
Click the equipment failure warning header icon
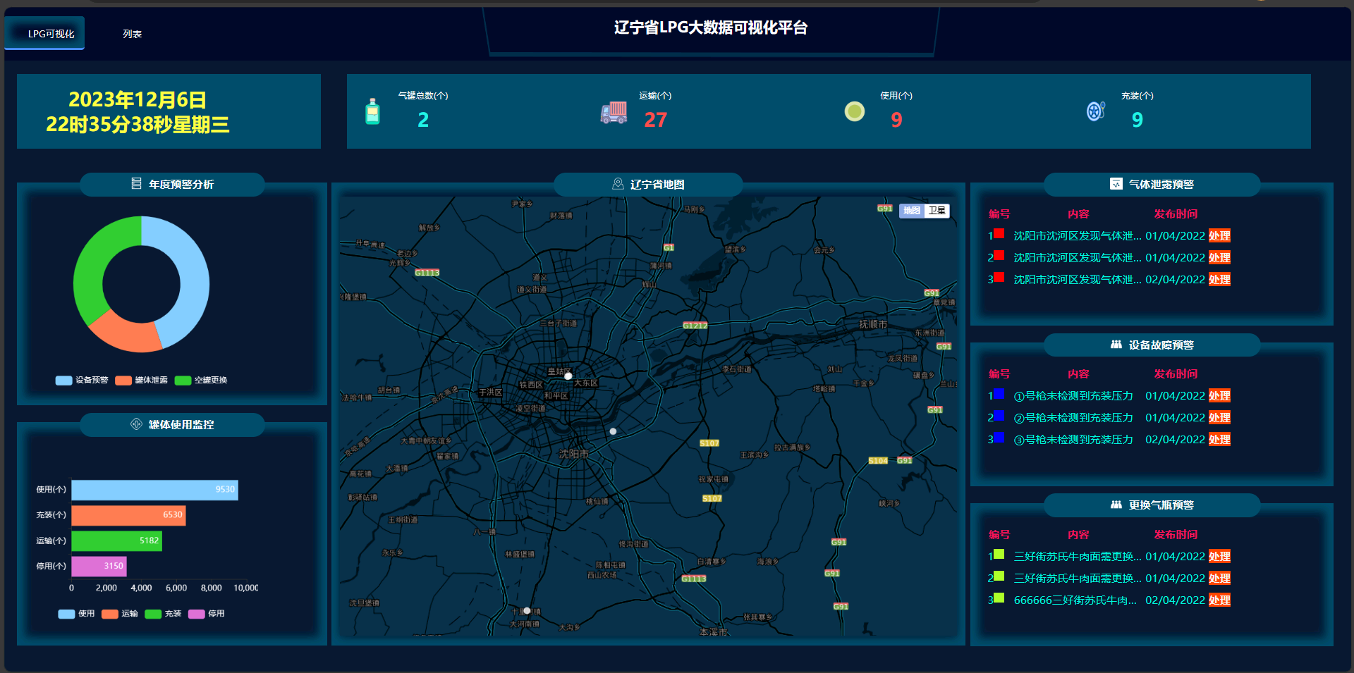1116,345
